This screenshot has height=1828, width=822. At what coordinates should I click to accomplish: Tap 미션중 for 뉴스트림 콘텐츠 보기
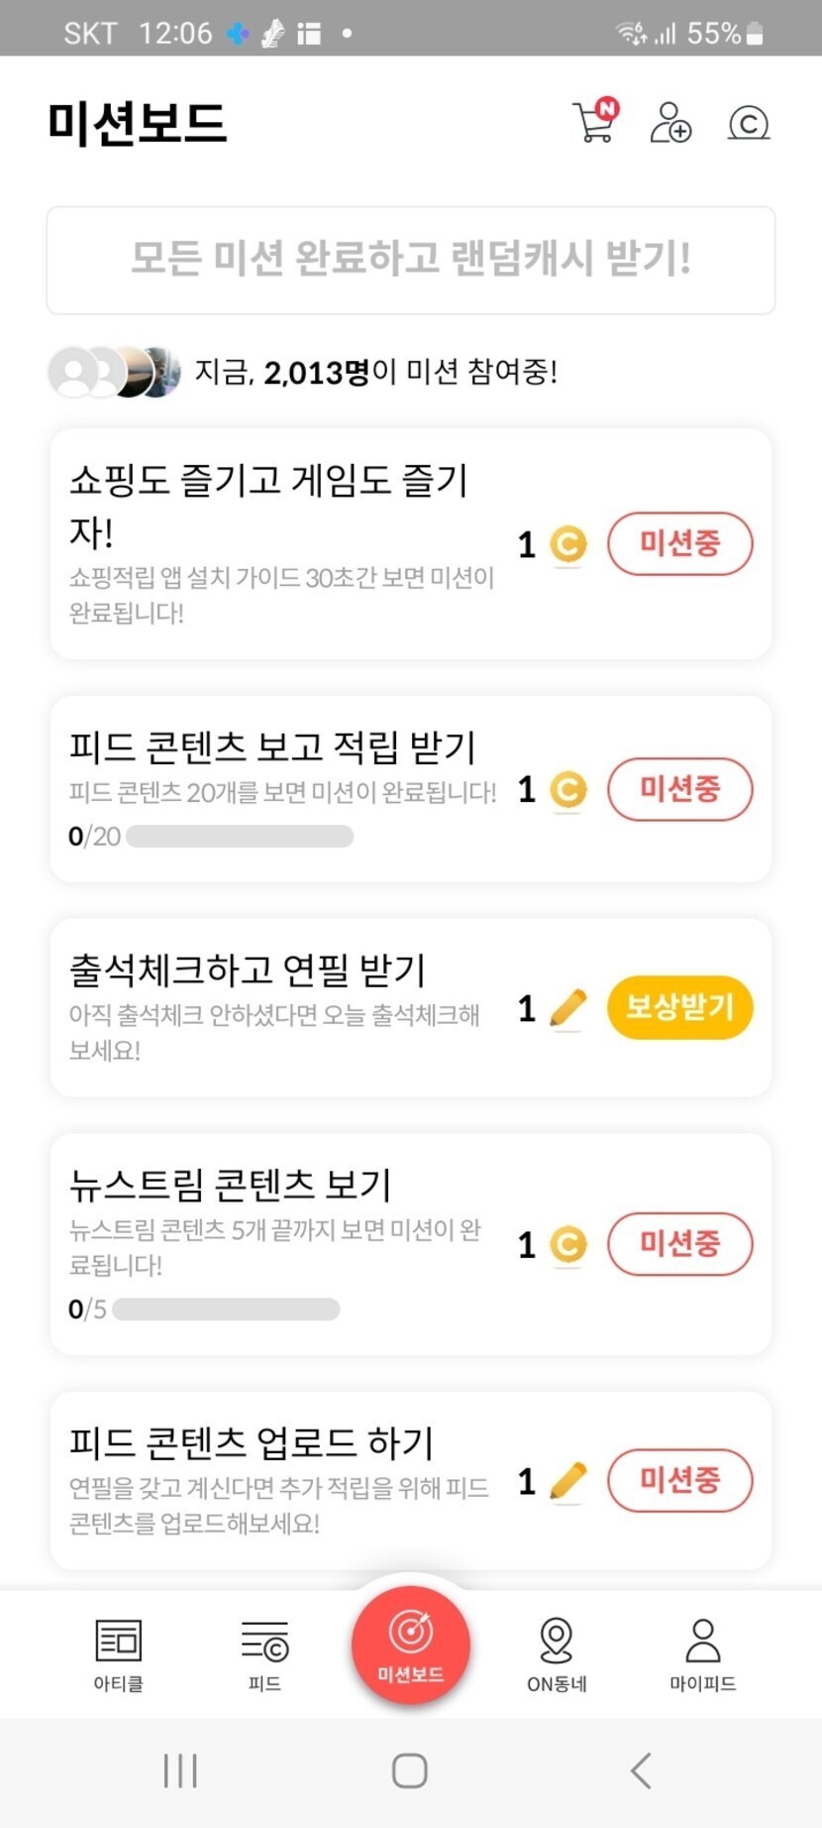[679, 1243]
